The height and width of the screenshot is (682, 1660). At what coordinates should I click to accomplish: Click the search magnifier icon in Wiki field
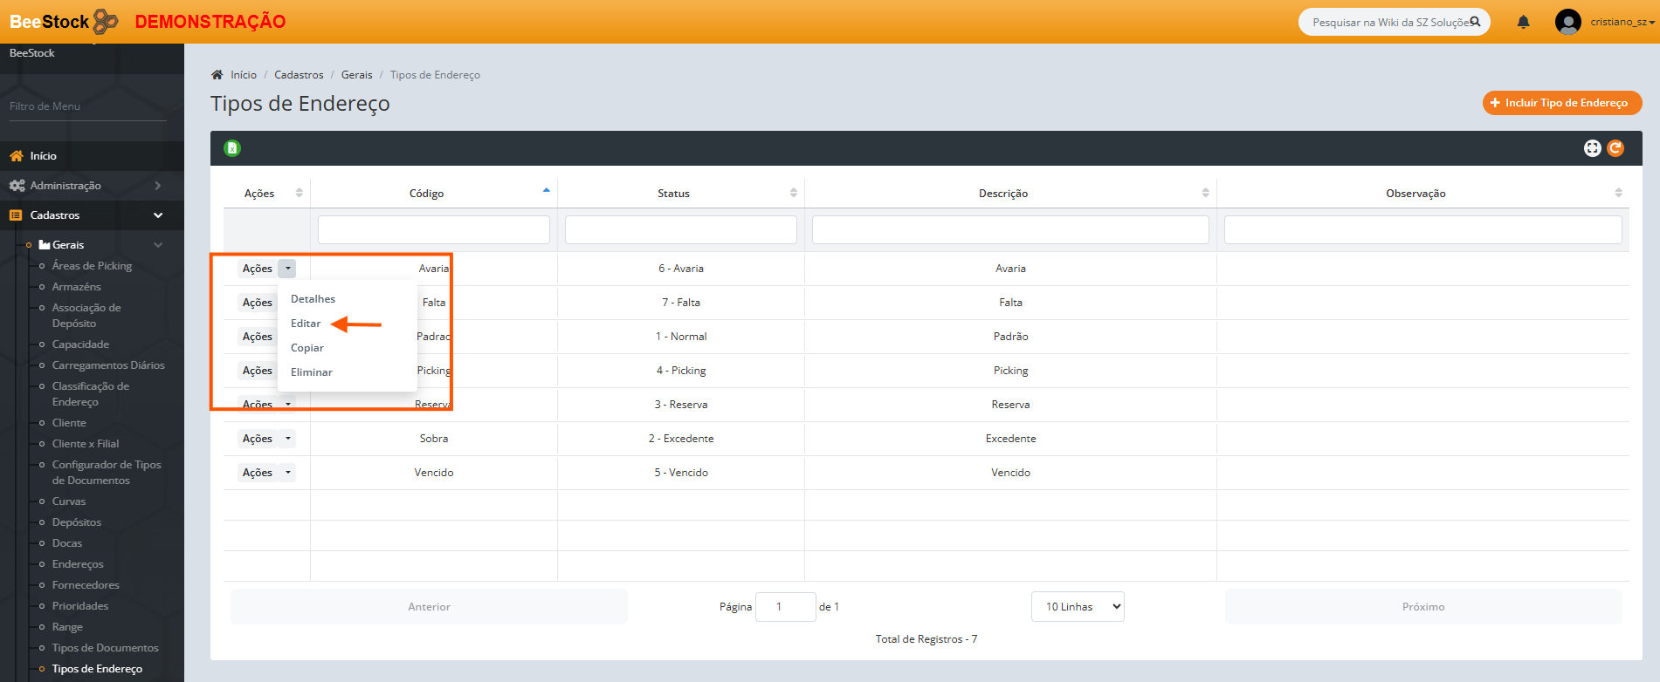tap(1475, 22)
